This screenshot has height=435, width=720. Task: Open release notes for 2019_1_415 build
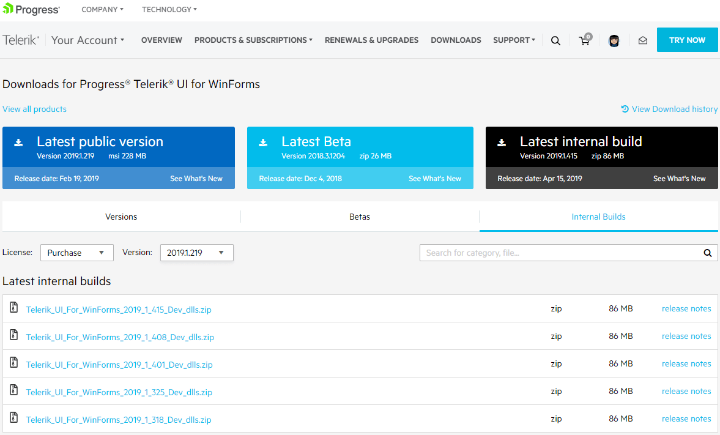coord(686,309)
